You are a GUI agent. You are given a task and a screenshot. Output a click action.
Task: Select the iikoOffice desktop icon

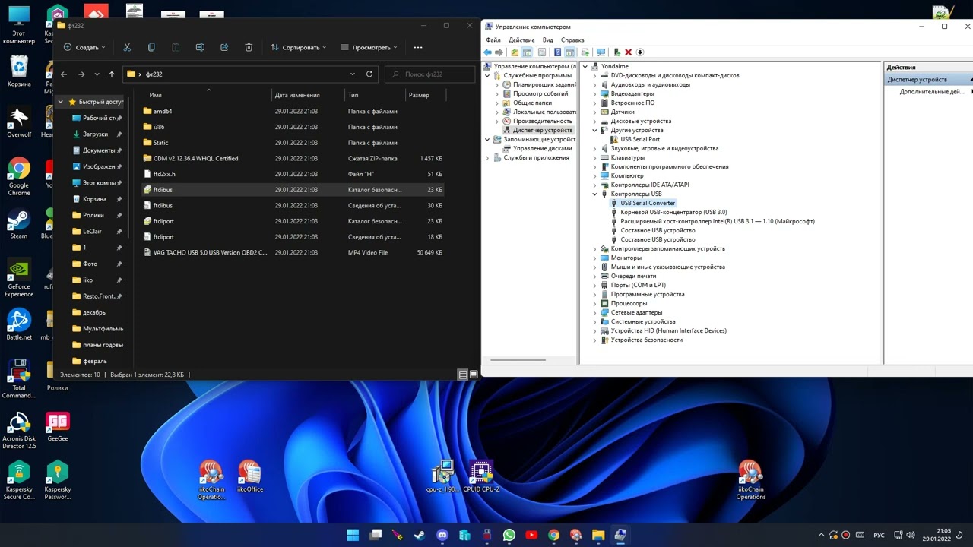(x=249, y=476)
